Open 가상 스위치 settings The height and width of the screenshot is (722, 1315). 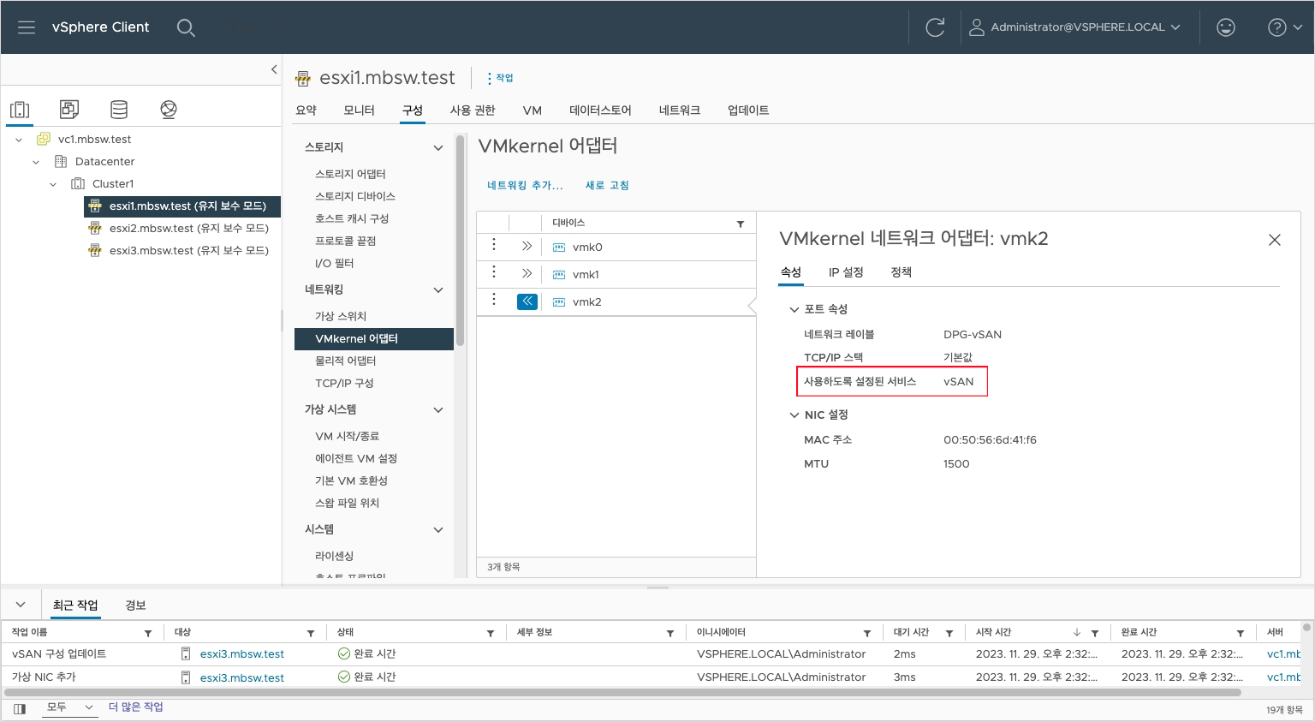point(341,316)
